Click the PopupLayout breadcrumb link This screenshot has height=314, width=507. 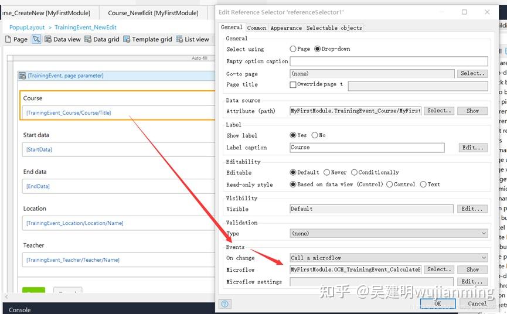tap(27, 28)
